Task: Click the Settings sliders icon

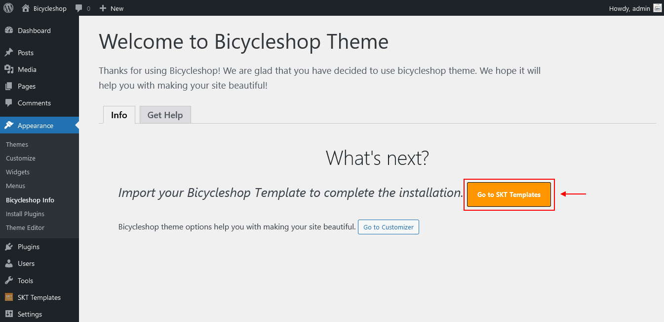Action: point(9,314)
